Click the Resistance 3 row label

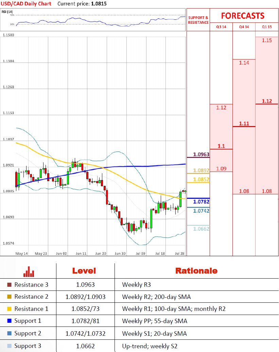click(31, 285)
